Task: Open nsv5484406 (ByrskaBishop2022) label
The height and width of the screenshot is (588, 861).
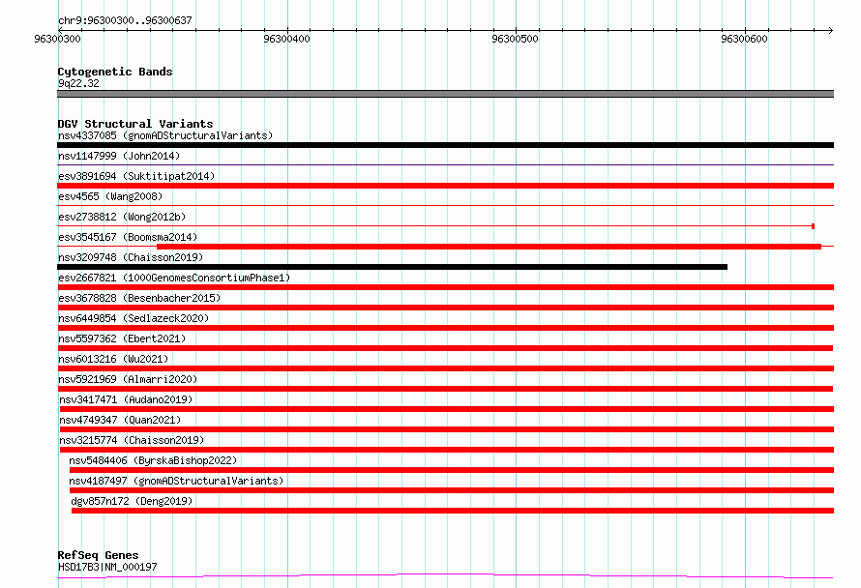Action: click(153, 460)
